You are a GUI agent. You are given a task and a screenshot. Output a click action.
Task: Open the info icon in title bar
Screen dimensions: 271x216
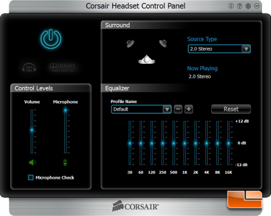point(231,6)
